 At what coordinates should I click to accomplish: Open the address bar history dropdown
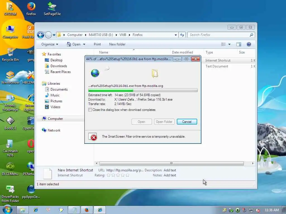point(176,35)
